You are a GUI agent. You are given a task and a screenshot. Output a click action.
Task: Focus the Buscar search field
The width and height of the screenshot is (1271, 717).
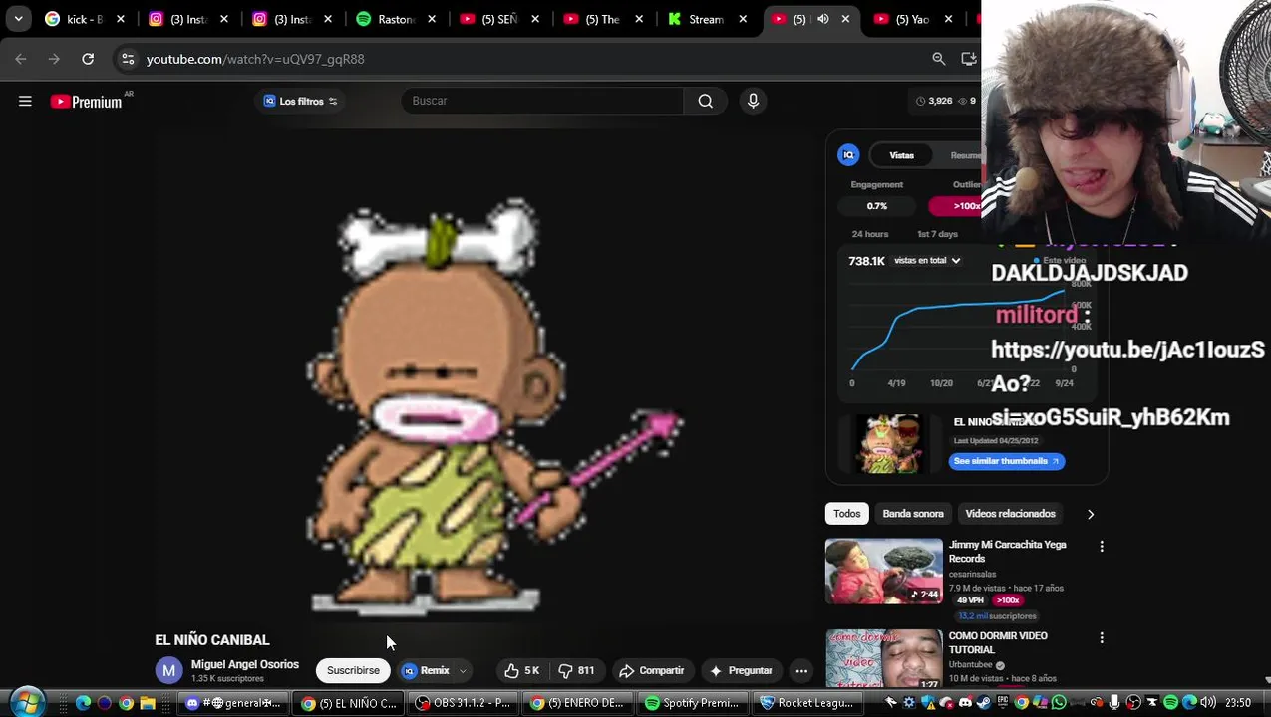(543, 101)
